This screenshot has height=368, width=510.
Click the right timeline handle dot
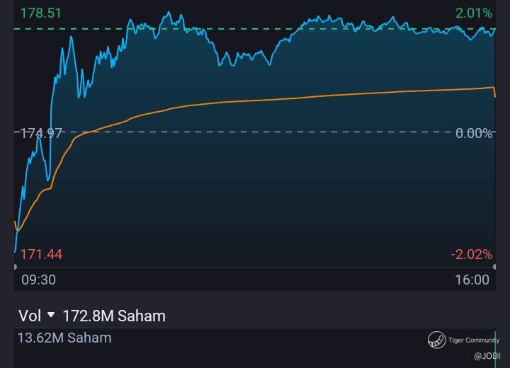[494, 267]
